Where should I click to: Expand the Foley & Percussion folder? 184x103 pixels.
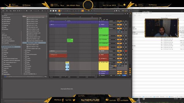click(24, 54)
